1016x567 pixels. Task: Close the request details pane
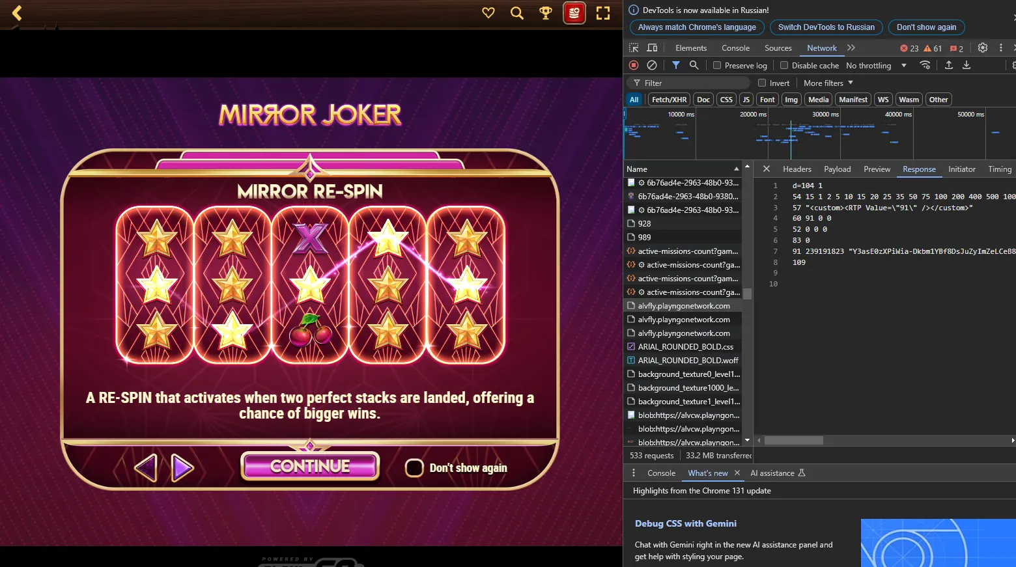767,169
